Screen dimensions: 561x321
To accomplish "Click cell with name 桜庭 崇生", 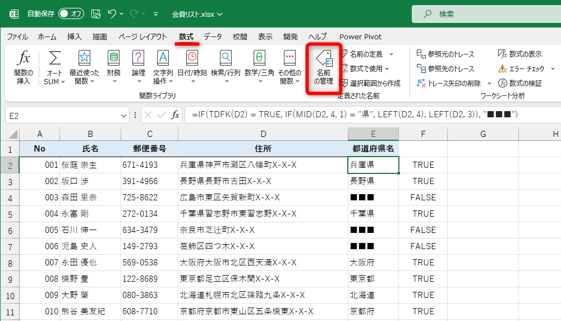I will pyautogui.click(x=90, y=165).
